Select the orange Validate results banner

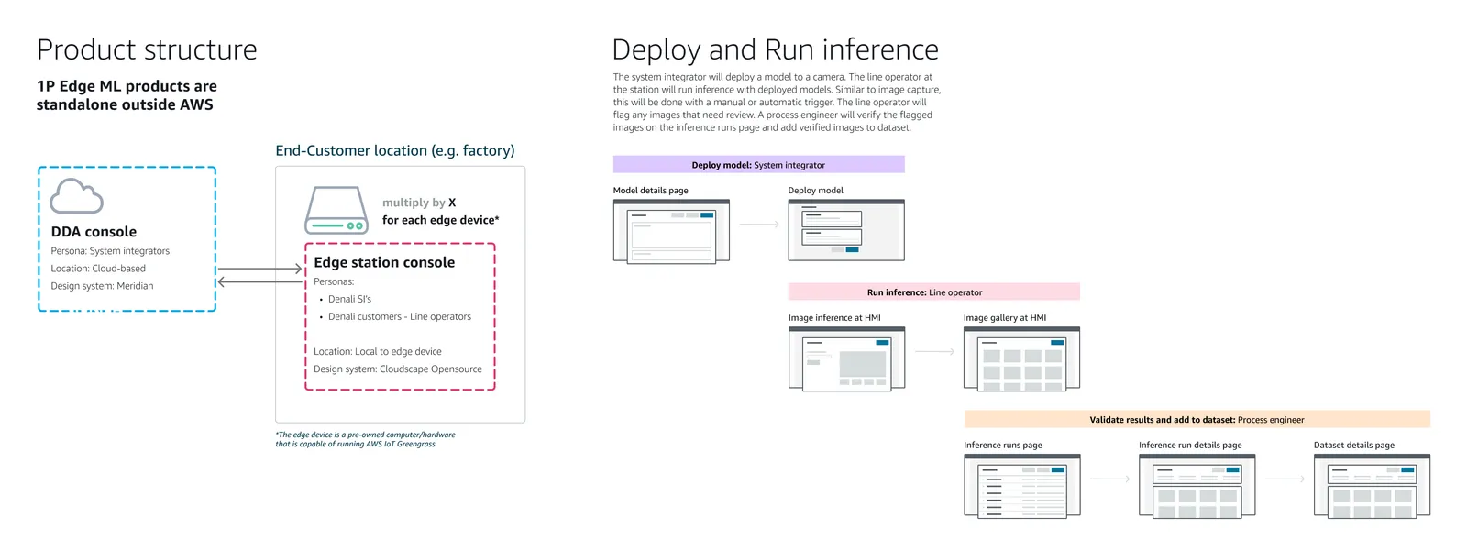[1197, 420]
